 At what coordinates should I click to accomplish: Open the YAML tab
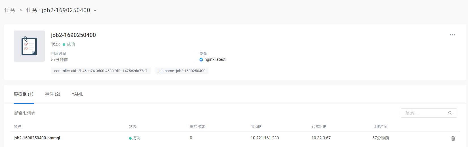coord(77,94)
